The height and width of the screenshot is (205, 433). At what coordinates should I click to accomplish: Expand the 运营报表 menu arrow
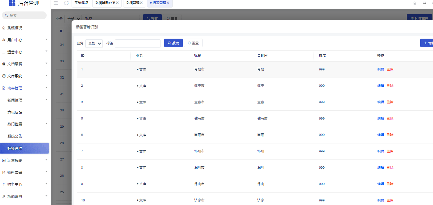click(x=46, y=160)
